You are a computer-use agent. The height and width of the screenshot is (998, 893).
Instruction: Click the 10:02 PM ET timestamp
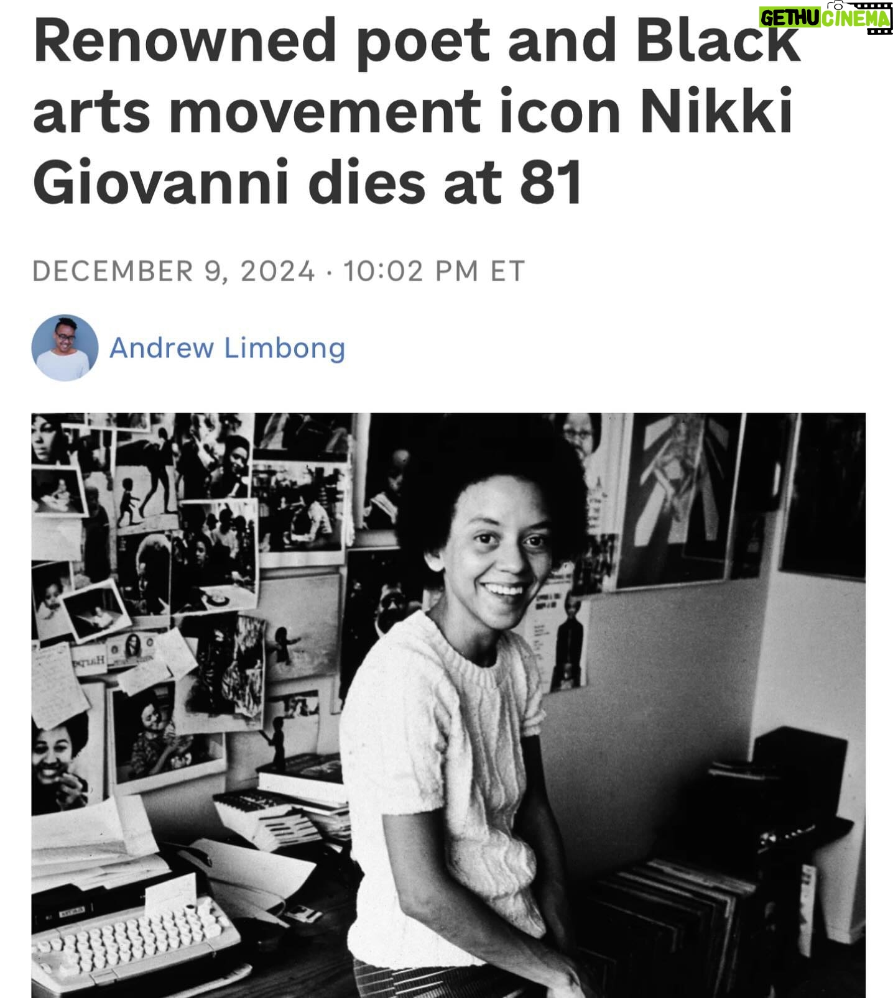pos(434,271)
